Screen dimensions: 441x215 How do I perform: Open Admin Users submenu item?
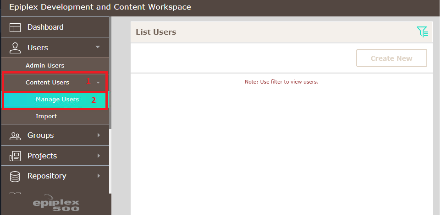(55, 66)
